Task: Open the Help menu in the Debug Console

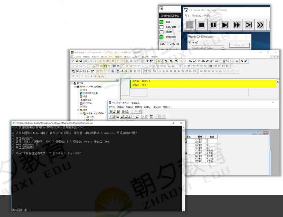Action: click(x=207, y=16)
